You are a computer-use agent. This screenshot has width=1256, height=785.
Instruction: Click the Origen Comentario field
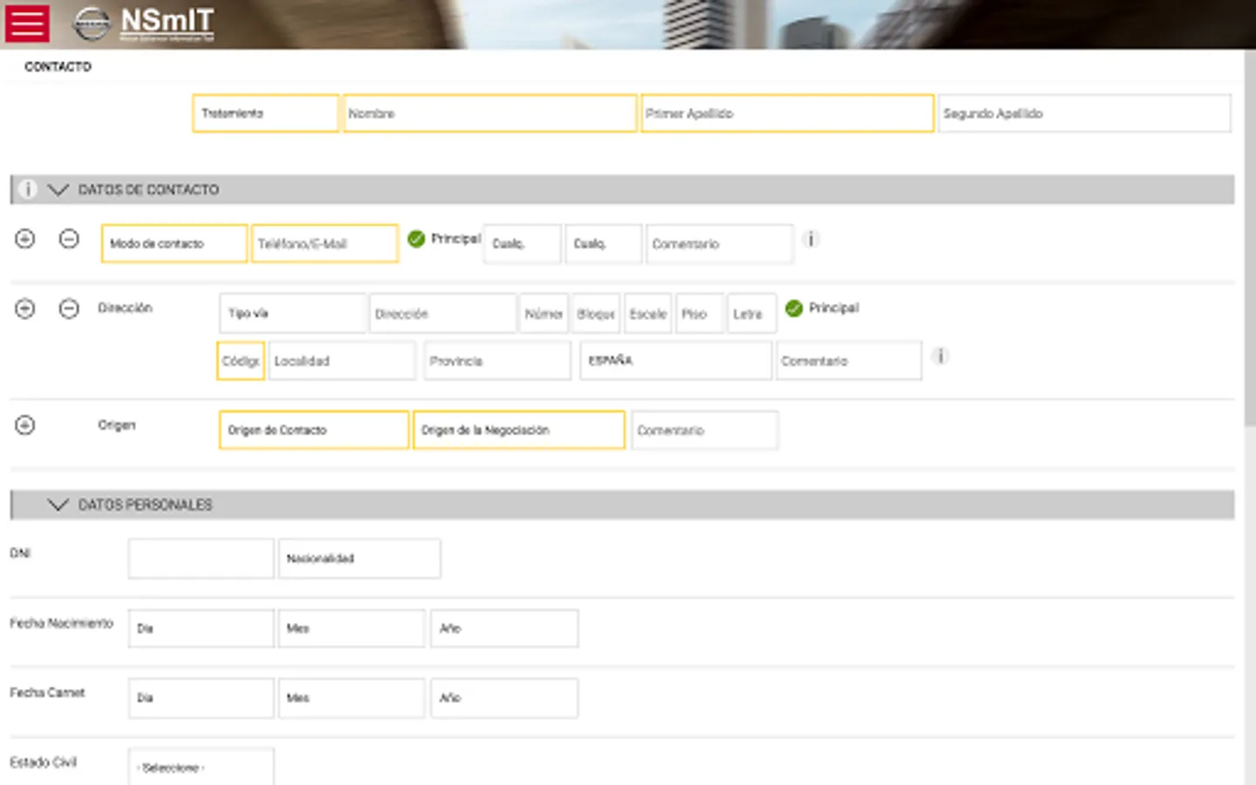(x=705, y=430)
